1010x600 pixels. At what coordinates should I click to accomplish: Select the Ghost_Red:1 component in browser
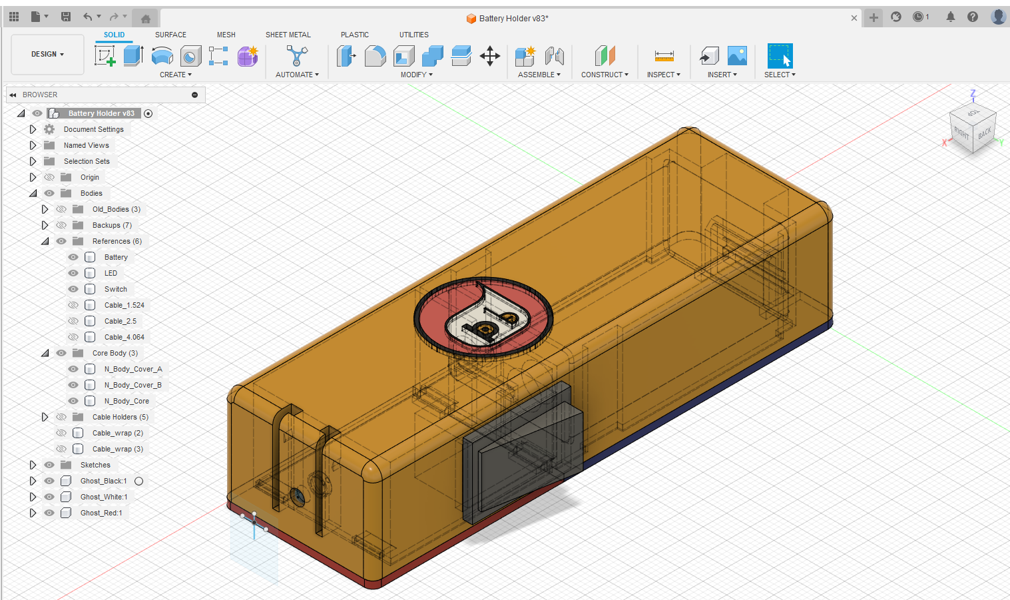[101, 513]
